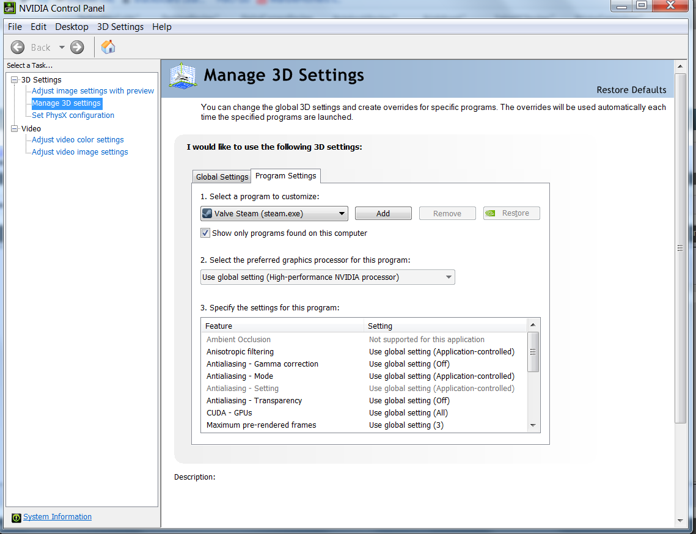Select Maximum pre-rendered frames row
Viewport: 696px width, 534px height.
coord(364,425)
